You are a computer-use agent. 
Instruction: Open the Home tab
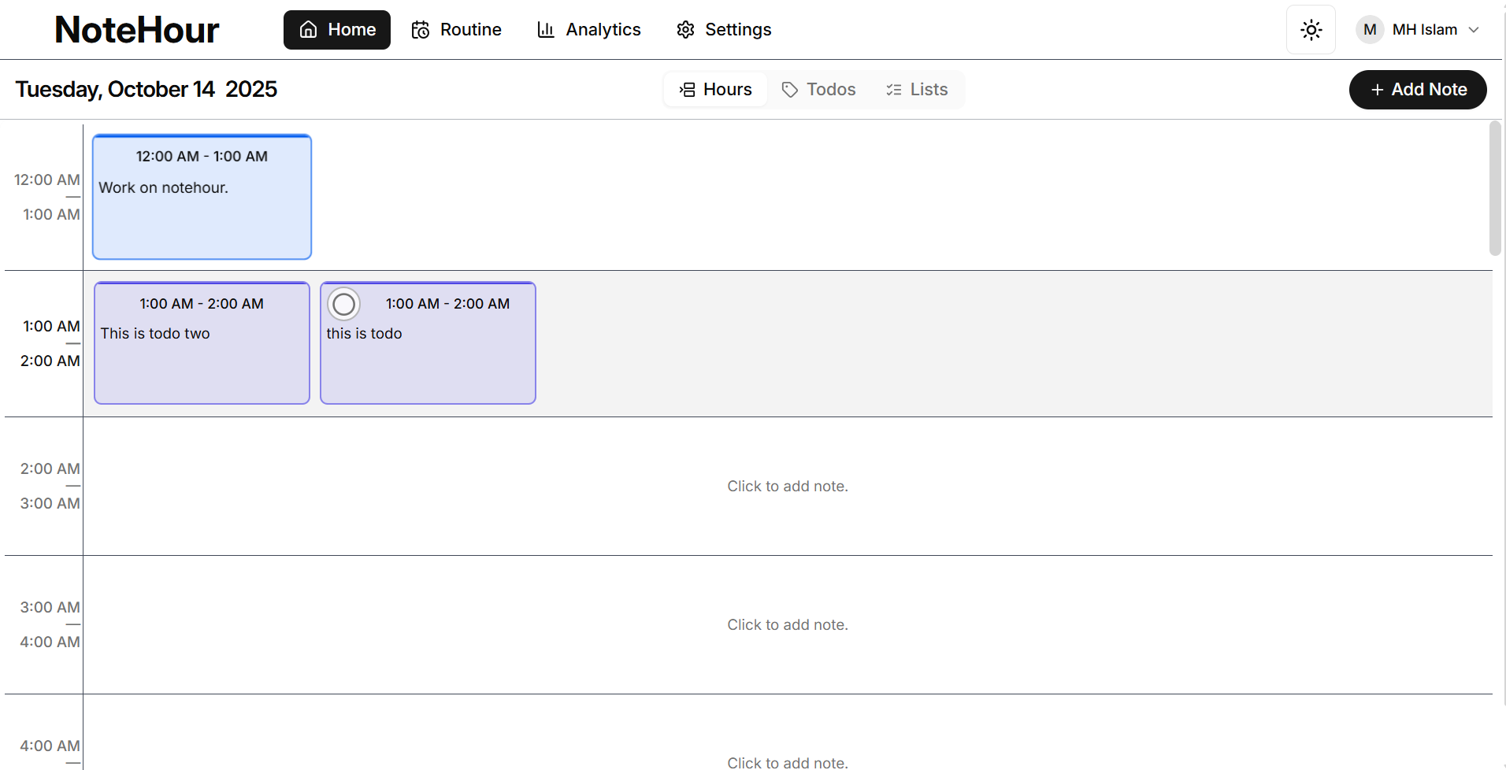pyautogui.click(x=337, y=30)
